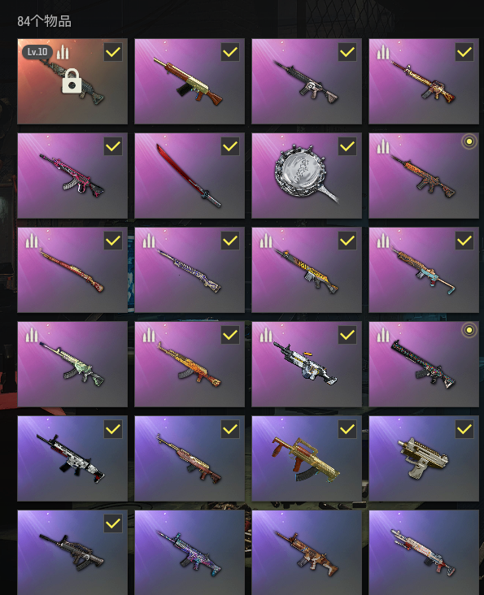Click the 84个物品 item count label
Viewport: 484px width, 595px height.
44,21
